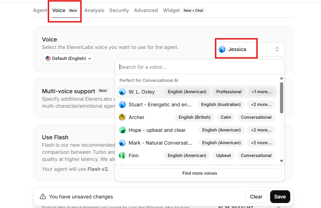Switch to the Analysis tab

94,10
